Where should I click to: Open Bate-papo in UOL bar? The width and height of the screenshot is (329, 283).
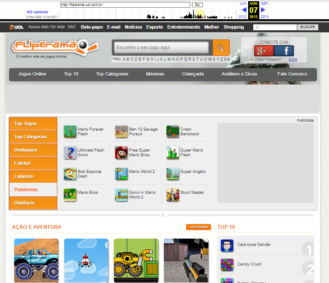click(92, 27)
